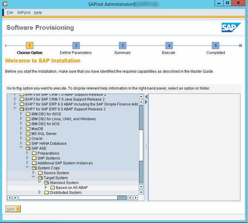Expand EHP3 for SAP CRM 7.0 Java node
The width and height of the screenshot is (248, 223).
coord(15,99)
